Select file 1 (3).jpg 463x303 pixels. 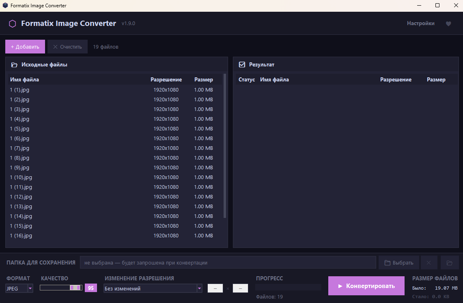(x=116, y=109)
